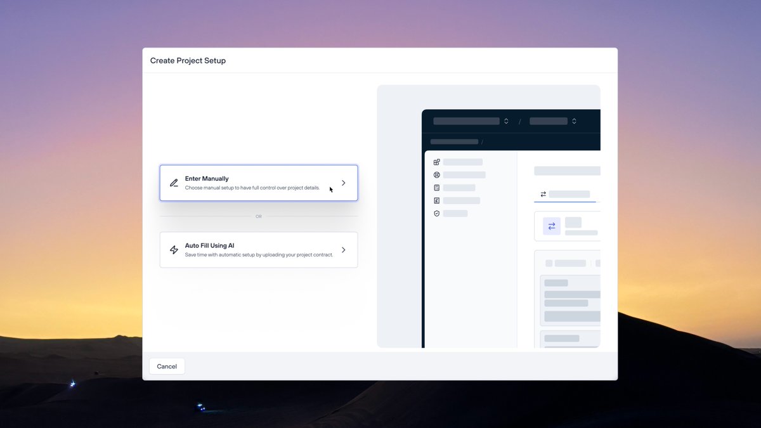
Task: Click the pencil icon beside Enter Manually
Action: click(174, 183)
